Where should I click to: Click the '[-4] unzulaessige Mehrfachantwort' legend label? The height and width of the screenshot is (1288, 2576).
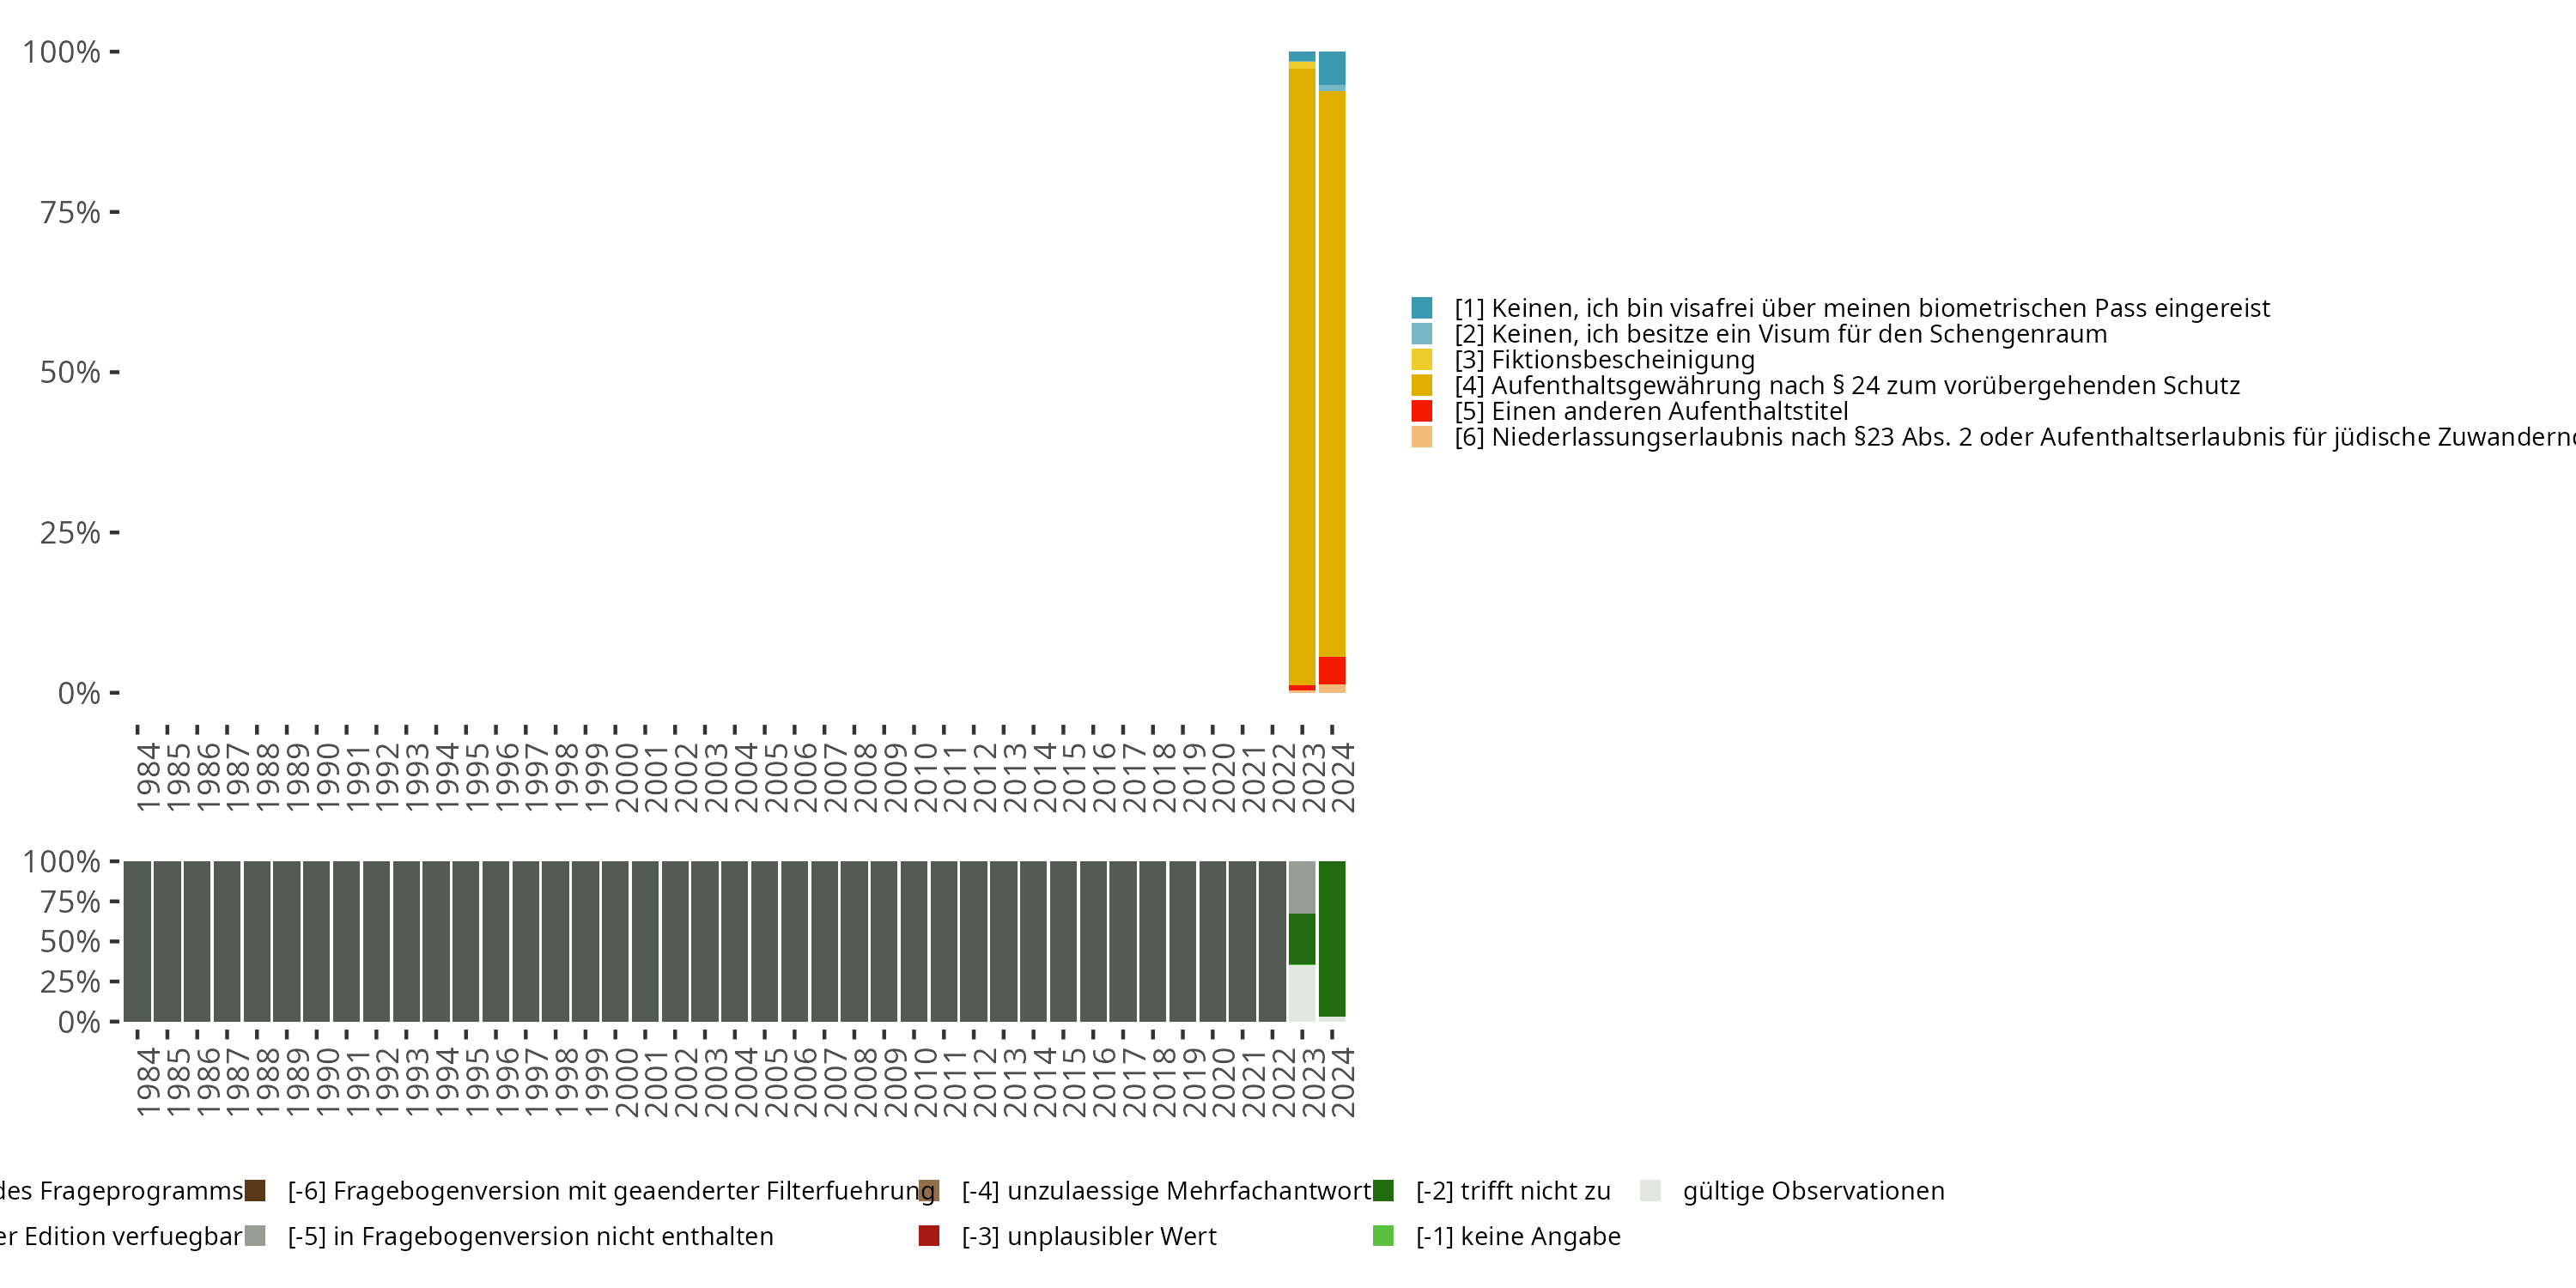[x=1166, y=1190]
